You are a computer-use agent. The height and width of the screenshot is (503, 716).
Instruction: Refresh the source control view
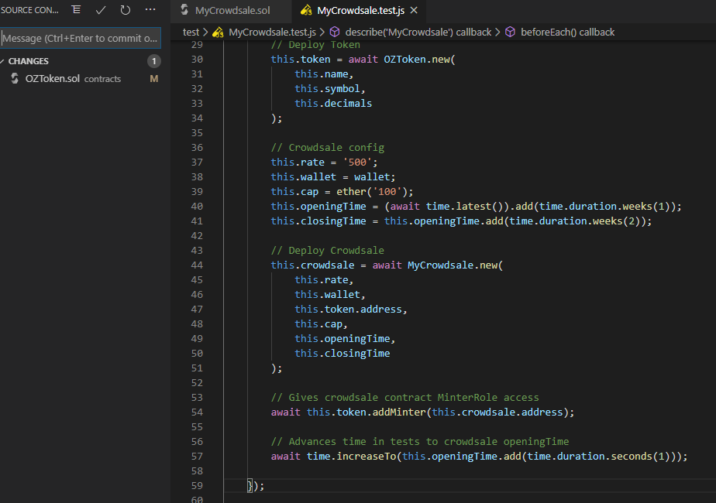(x=126, y=10)
